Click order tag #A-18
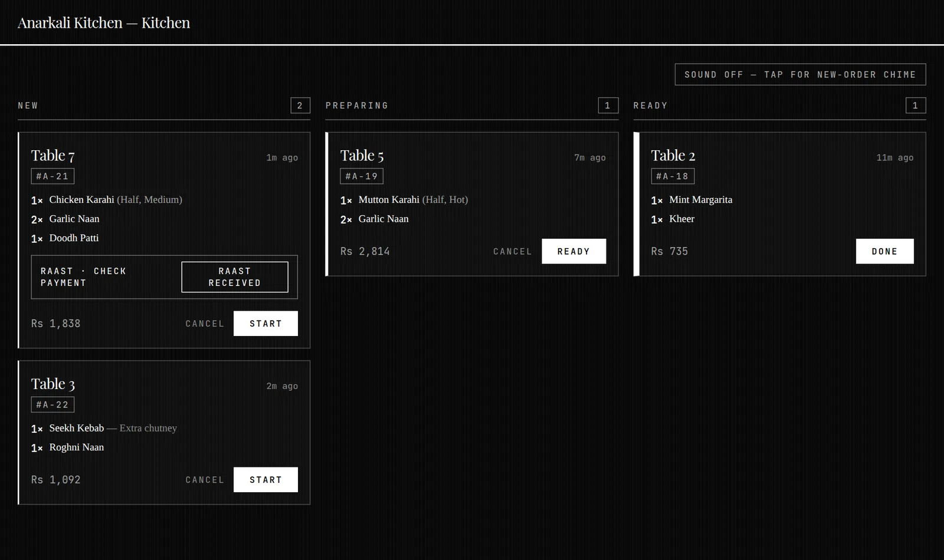This screenshot has width=944, height=560. pos(673,176)
